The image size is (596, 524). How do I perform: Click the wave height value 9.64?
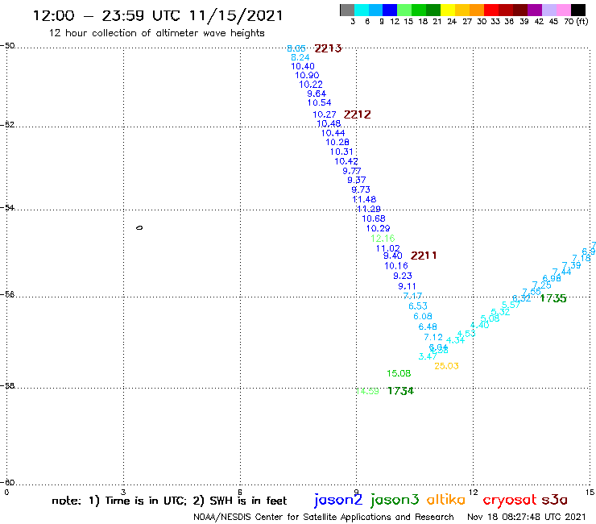[x=317, y=94]
